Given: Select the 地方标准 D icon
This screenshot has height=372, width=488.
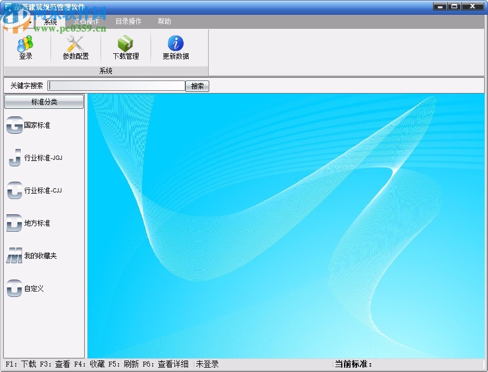Looking at the screenshot, I should (x=14, y=223).
